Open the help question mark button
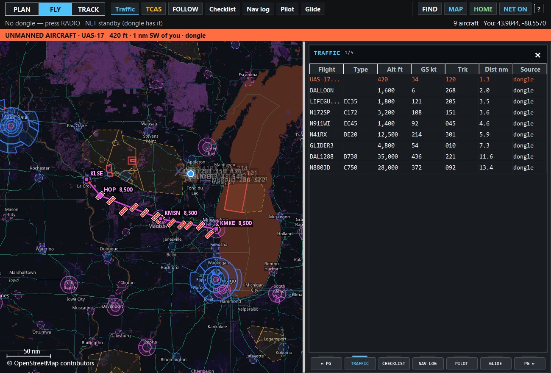Image resolution: width=551 pixels, height=373 pixels. tap(538, 9)
